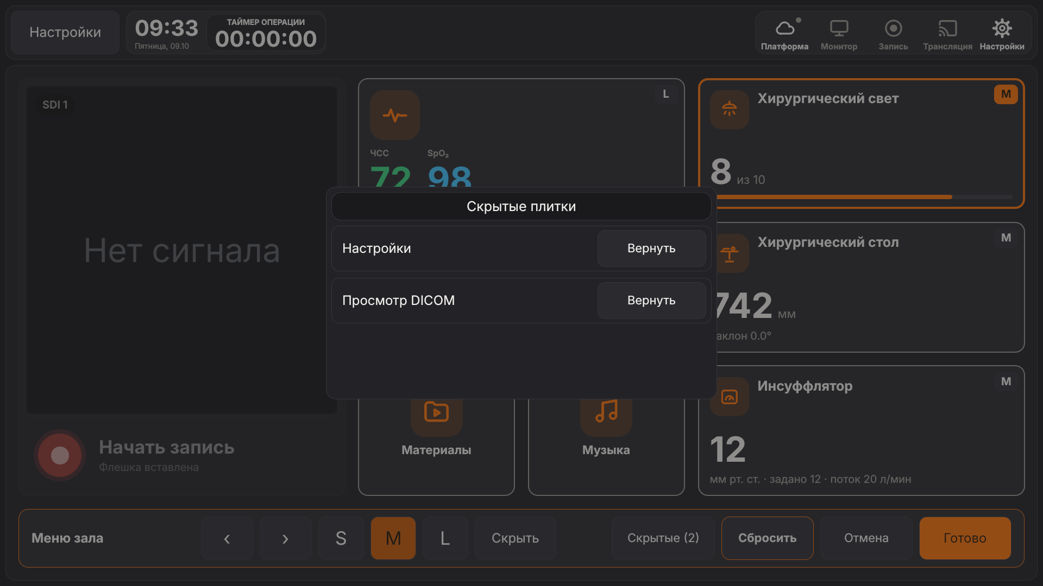1043x586 pixels.
Task: Cancel editing with Отмена
Action: [x=866, y=538]
